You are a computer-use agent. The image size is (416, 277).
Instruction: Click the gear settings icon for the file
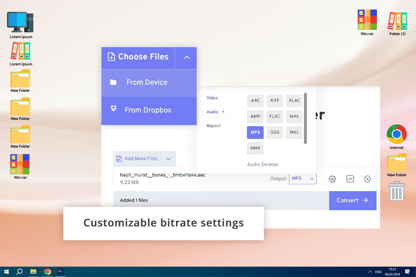332,179
